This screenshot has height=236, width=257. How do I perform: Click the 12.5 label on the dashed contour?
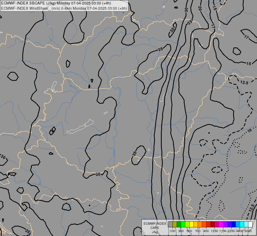tap(244, 83)
